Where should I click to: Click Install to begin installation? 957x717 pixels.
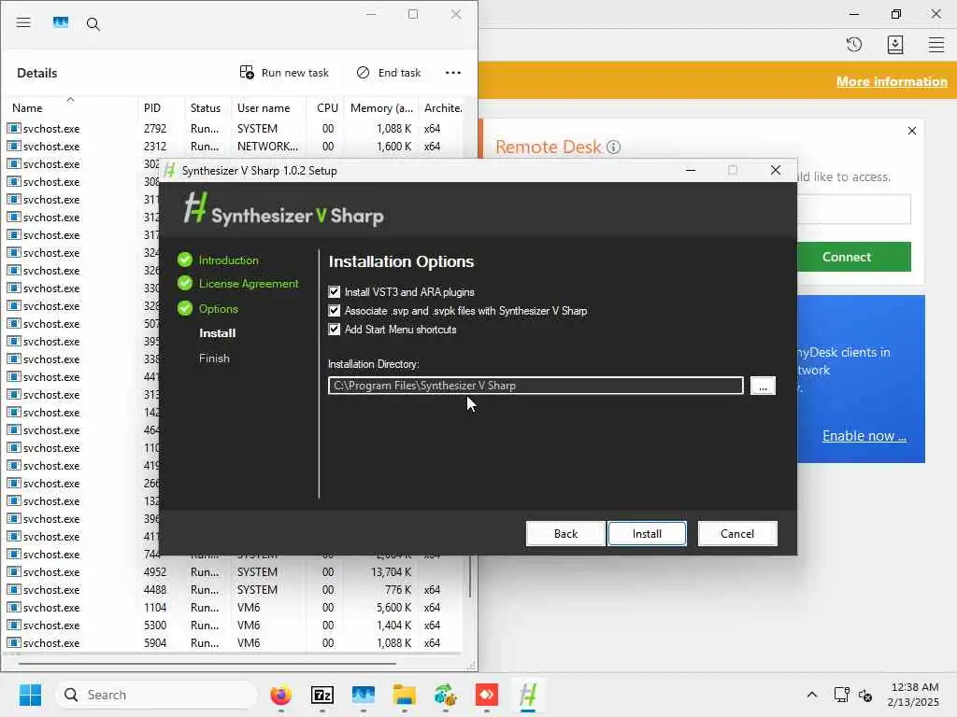[647, 533]
